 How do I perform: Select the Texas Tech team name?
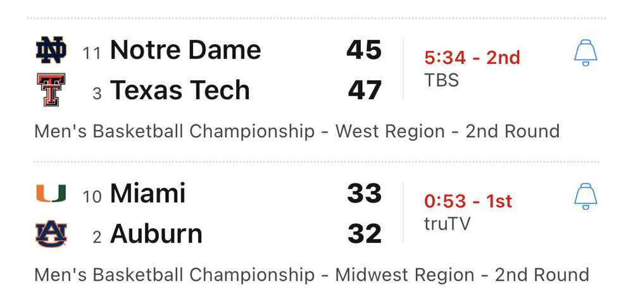tap(180, 91)
